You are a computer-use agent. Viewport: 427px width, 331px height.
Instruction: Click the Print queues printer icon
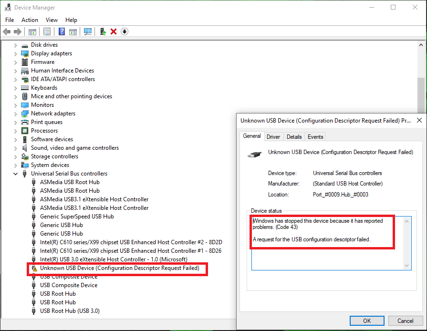[25, 122]
